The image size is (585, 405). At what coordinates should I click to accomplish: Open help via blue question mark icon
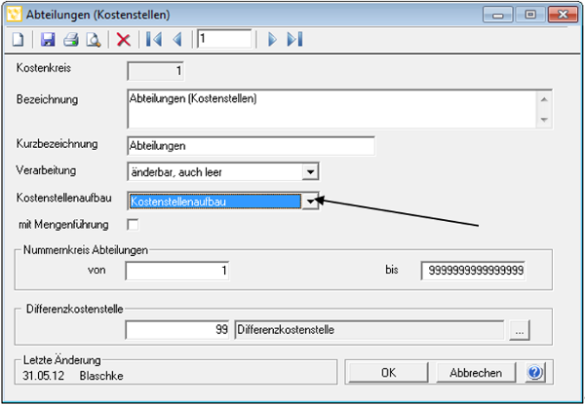point(535,372)
